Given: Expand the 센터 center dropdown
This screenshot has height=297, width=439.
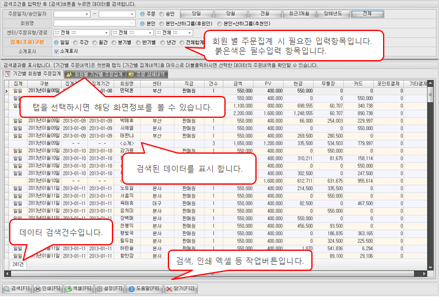Looking at the screenshot, I should point(106,33).
